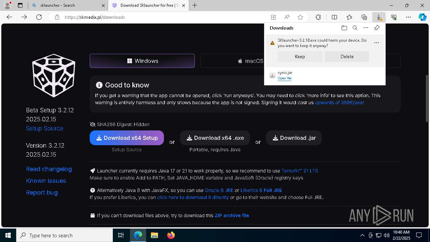Open more actions for SKlauncher-3.2.10.exe
This screenshot has width=430, height=242.
377,43
